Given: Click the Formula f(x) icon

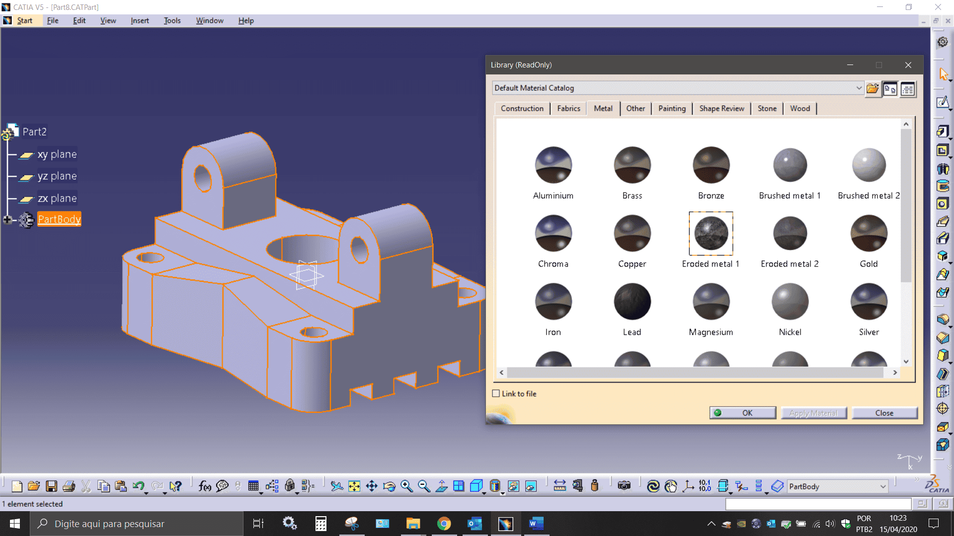Looking at the screenshot, I should pos(204,486).
